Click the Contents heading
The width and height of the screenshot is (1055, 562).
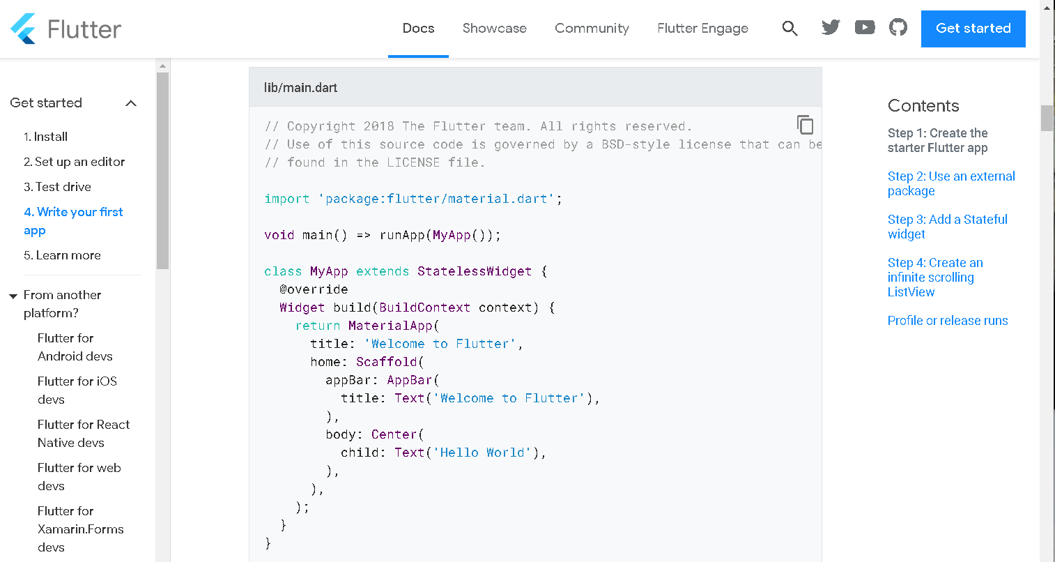click(923, 106)
